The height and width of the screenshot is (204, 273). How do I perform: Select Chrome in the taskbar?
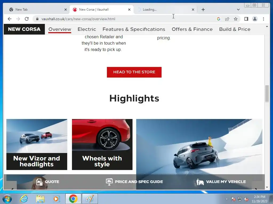click(x=73, y=199)
